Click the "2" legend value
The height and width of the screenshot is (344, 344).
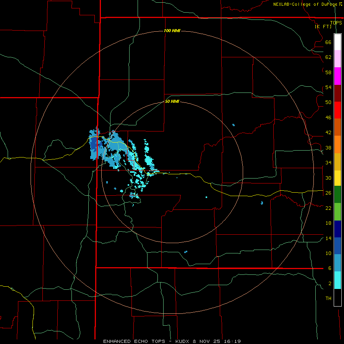(330, 284)
